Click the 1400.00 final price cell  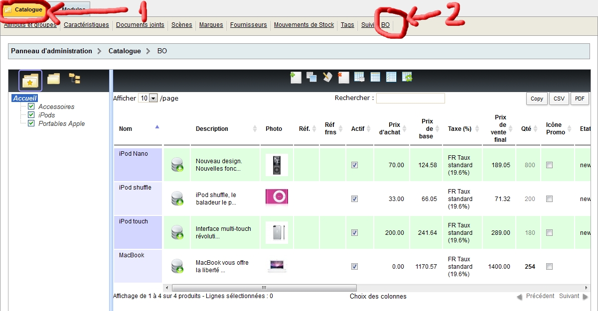[x=499, y=266]
